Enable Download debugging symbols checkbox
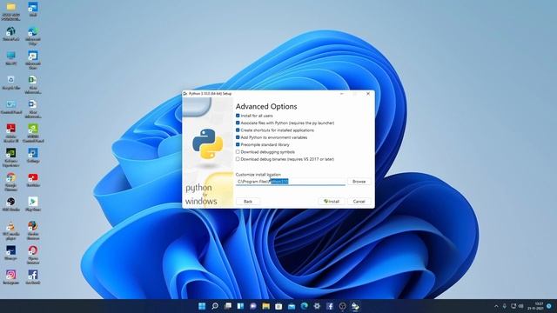The height and width of the screenshot is (313, 557). coord(238,152)
